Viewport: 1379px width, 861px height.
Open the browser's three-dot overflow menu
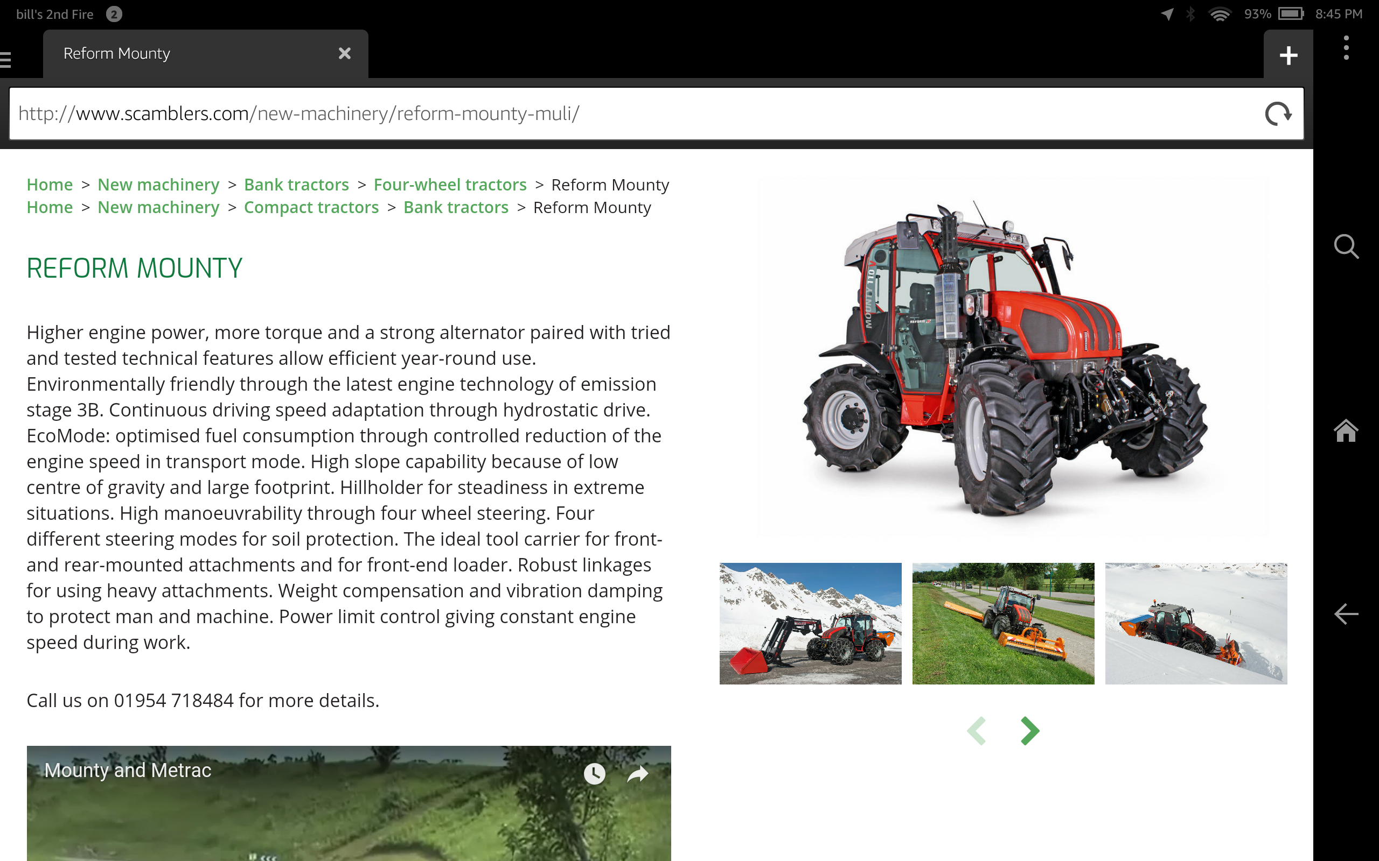click(x=1346, y=48)
